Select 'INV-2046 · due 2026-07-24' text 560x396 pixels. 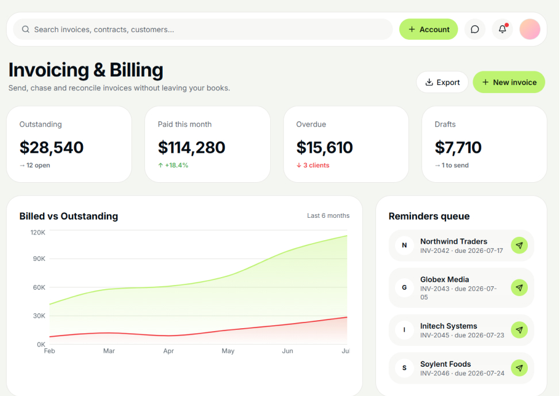(462, 373)
